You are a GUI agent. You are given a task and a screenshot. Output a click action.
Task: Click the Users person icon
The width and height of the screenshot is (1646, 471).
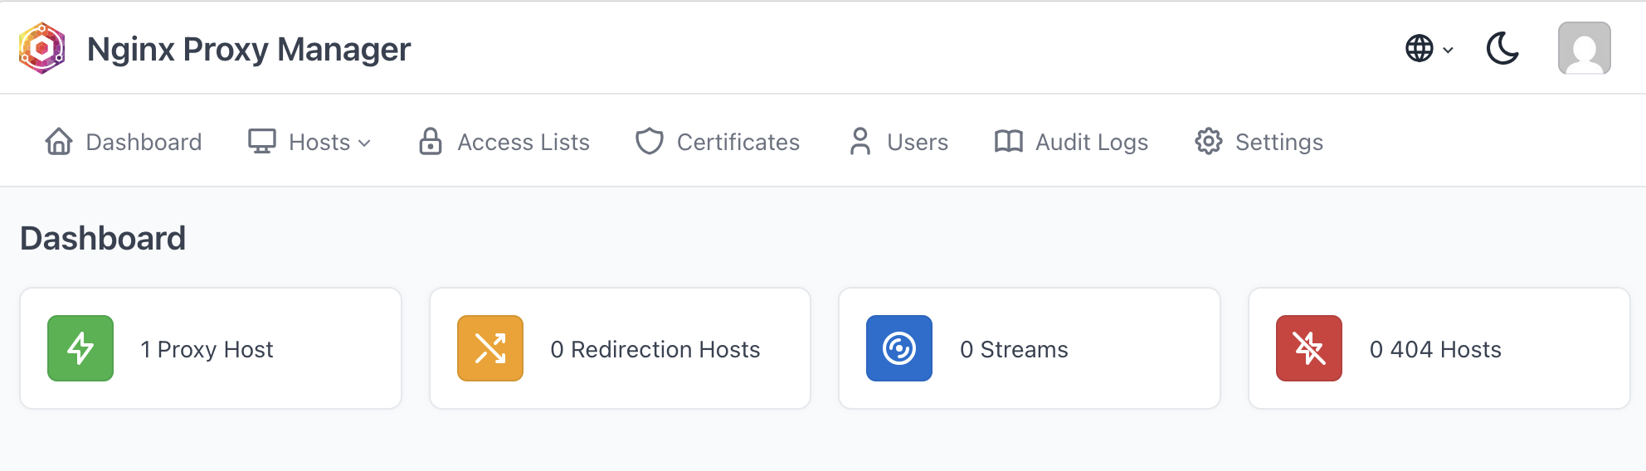(x=860, y=142)
